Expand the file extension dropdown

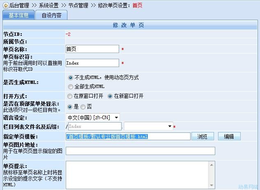(x=170, y=126)
